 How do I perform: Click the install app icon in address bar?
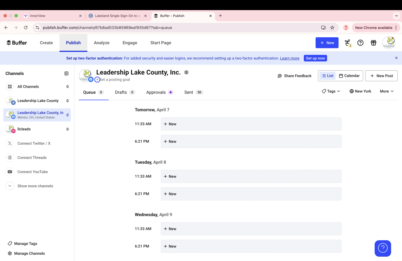pyautogui.click(x=323, y=28)
